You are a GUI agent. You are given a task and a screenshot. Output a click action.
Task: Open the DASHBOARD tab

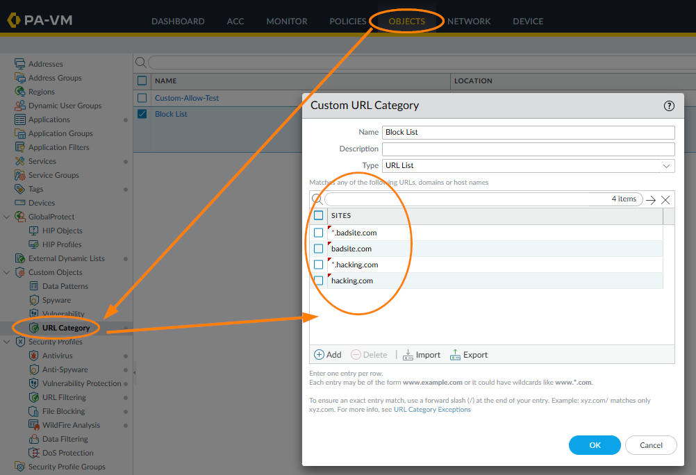click(x=178, y=22)
